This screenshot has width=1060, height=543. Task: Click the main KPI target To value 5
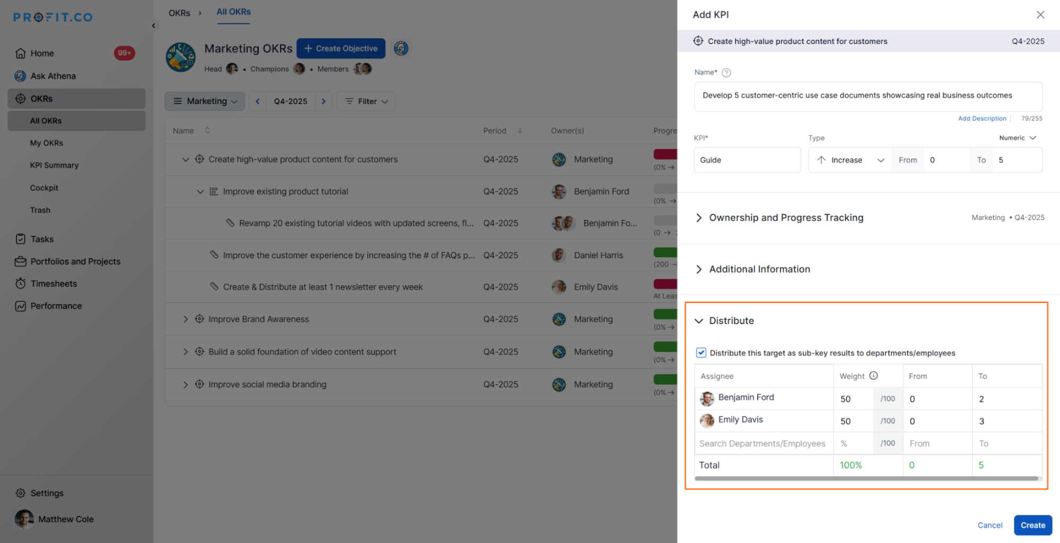(1017, 160)
